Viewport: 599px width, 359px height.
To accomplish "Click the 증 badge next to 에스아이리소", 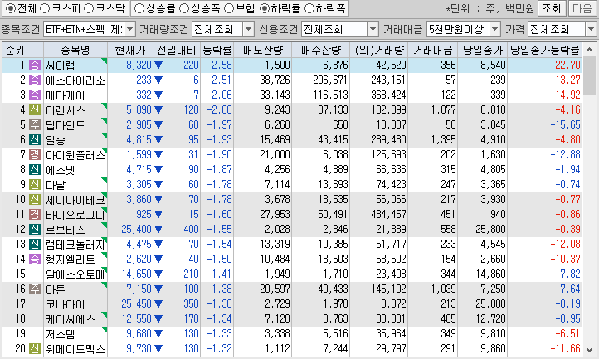I will (x=35, y=80).
